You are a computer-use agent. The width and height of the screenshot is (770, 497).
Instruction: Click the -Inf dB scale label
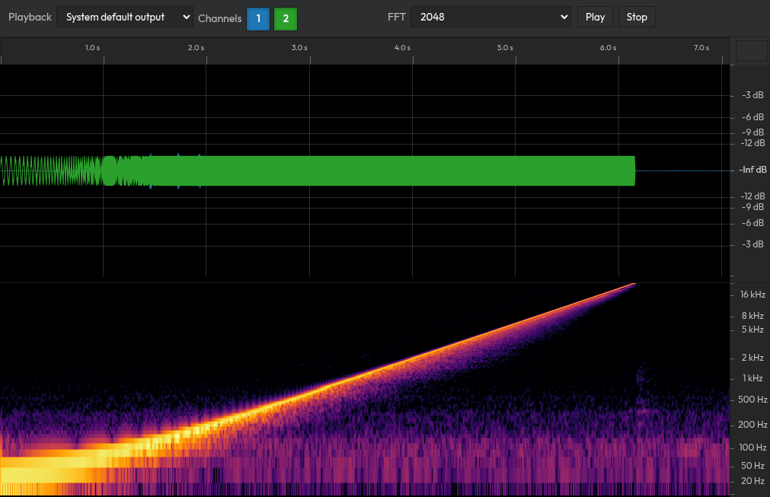coord(752,170)
